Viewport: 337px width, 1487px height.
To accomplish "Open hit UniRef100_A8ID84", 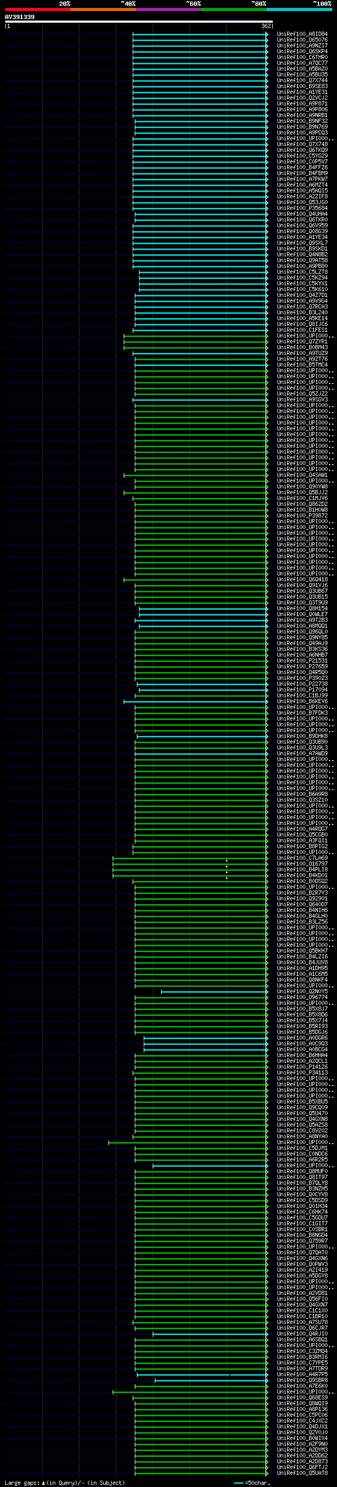I will coord(302,34).
